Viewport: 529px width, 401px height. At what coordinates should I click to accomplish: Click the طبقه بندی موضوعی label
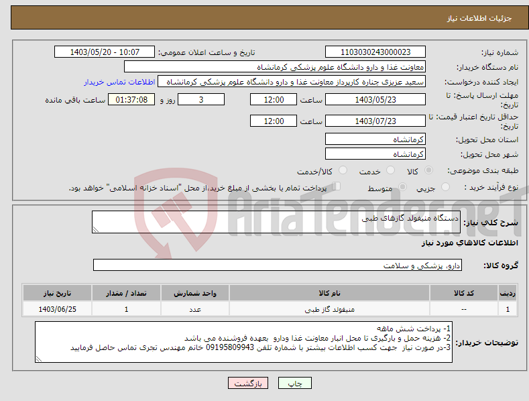coord(483,171)
